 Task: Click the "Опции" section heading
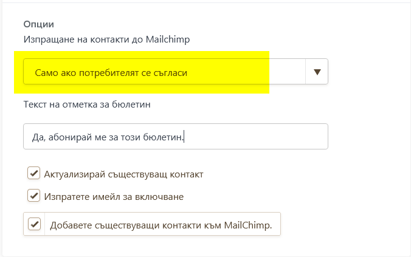pyautogui.click(x=39, y=24)
